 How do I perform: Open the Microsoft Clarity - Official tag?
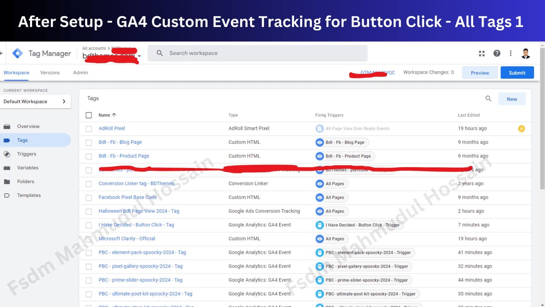pos(127,239)
